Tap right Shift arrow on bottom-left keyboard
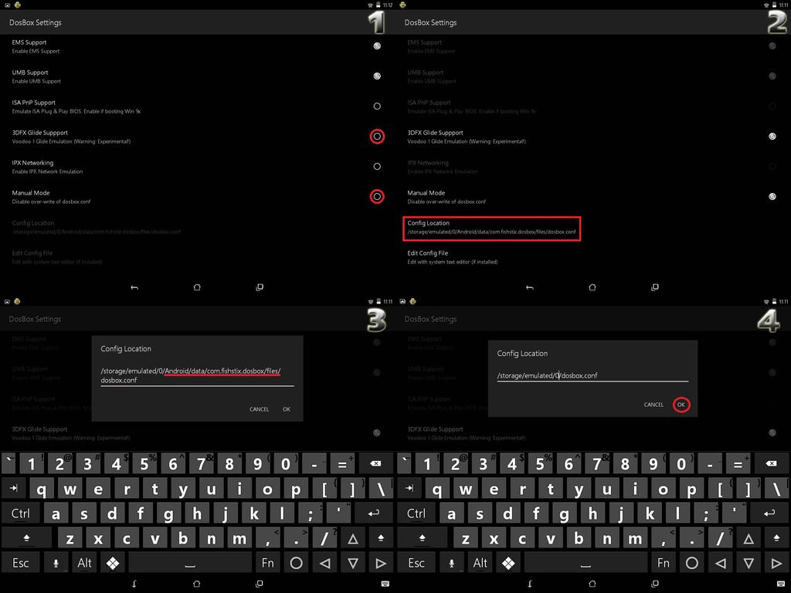The width and height of the screenshot is (791, 593). (381, 538)
